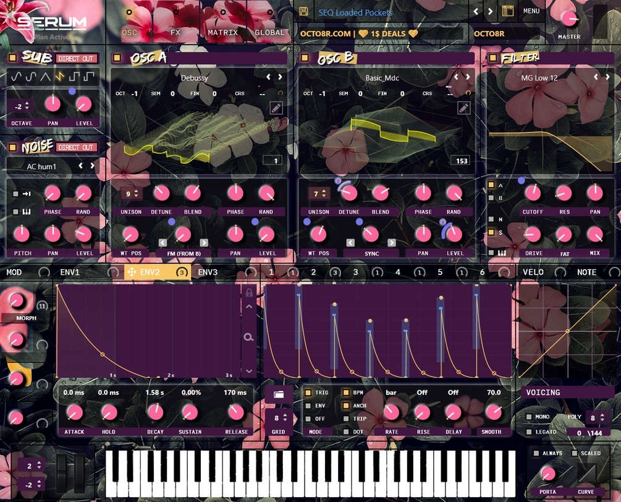Click the envelope DECAY knob
This screenshot has width=621, height=502.
coord(155,412)
